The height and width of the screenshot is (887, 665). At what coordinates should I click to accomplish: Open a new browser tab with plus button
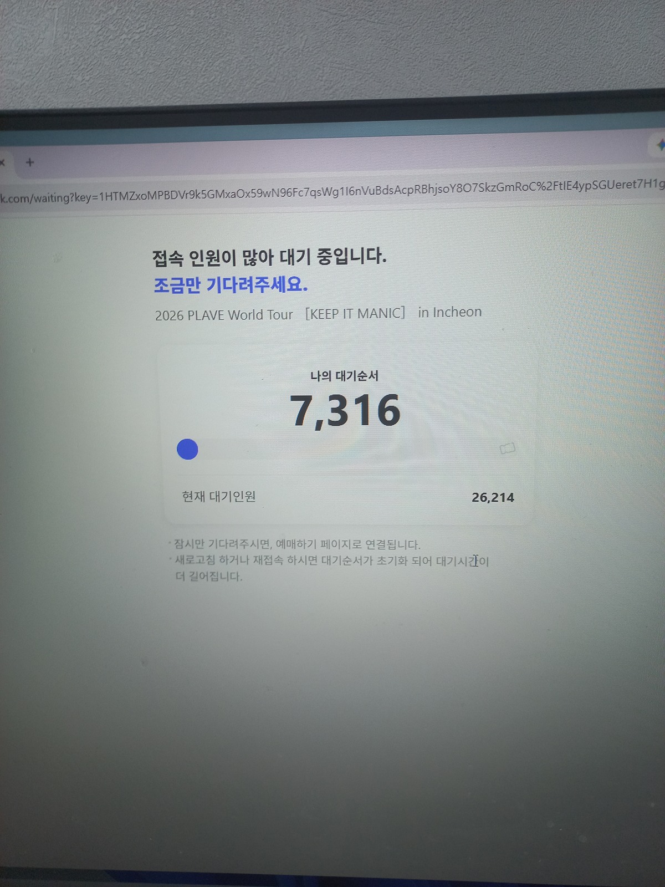pos(30,162)
